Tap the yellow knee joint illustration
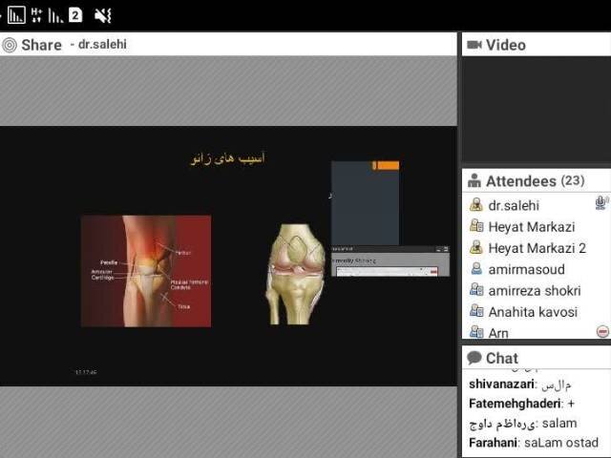 tap(294, 273)
